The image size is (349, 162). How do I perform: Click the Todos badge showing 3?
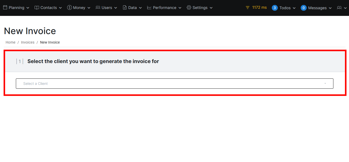click(275, 8)
